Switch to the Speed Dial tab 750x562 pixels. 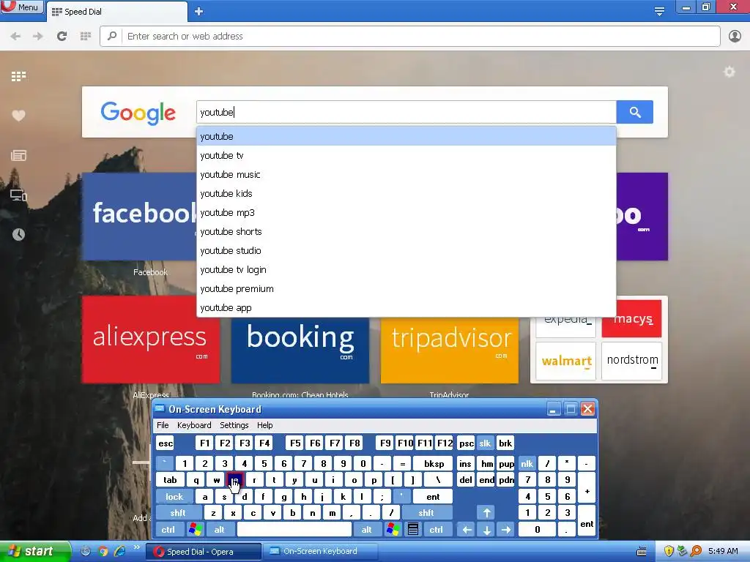116,12
